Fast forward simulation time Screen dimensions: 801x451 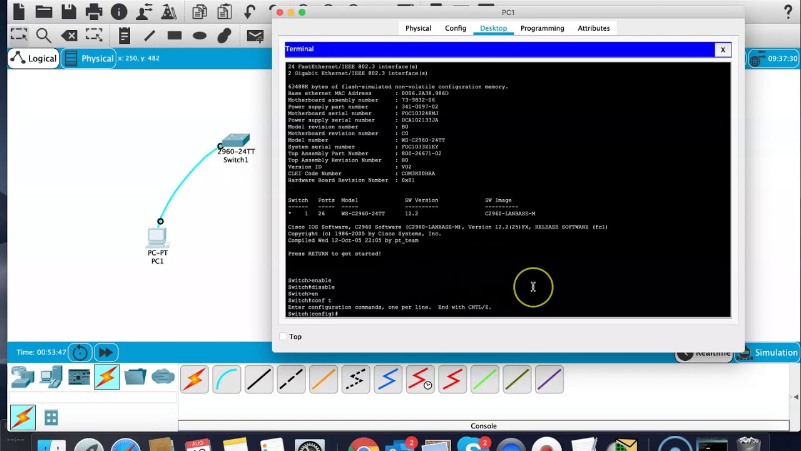click(x=106, y=353)
